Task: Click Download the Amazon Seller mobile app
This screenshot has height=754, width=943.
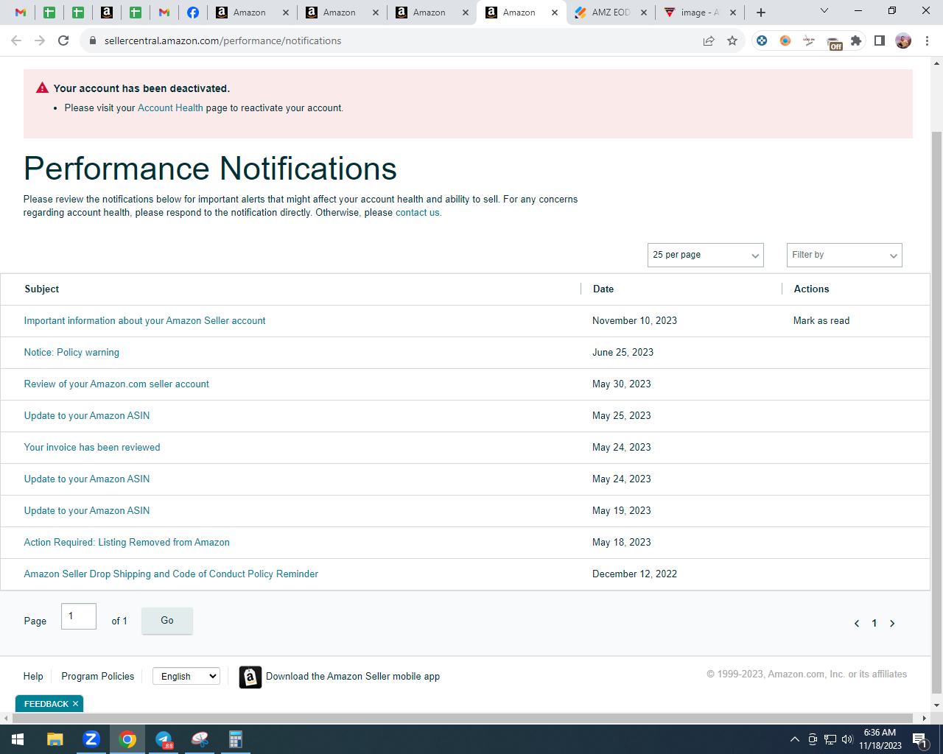Action: pos(353,677)
